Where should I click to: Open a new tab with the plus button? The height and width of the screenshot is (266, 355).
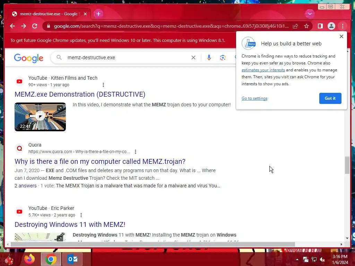tap(98, 14)
